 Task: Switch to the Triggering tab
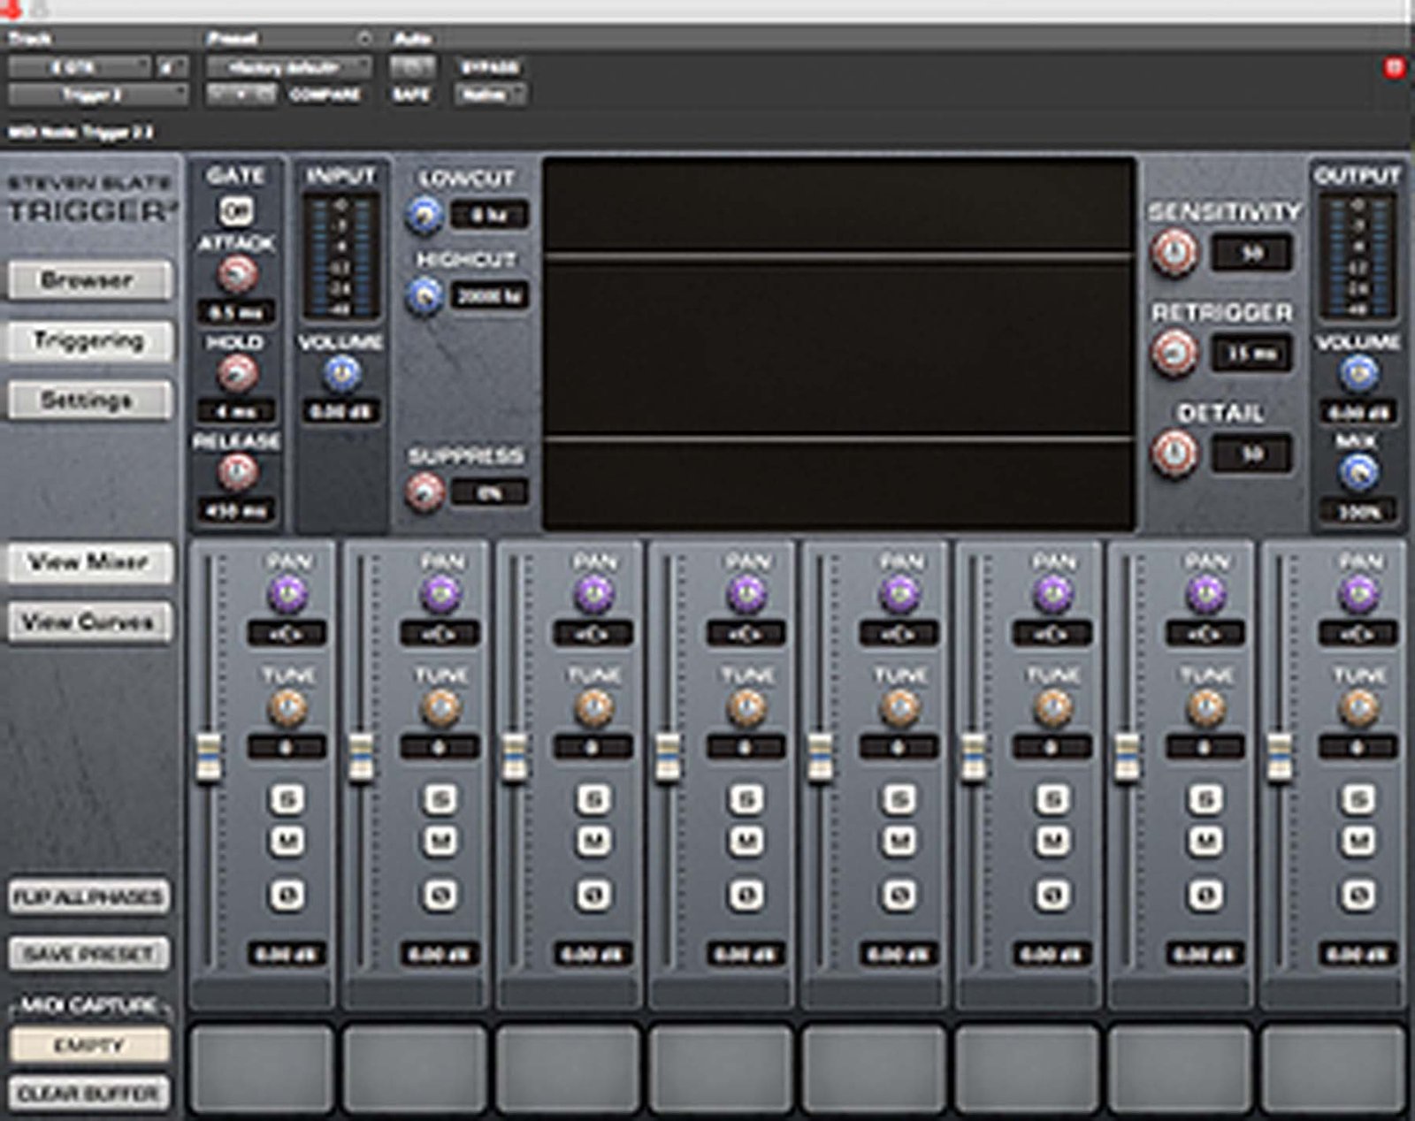[x=88, y=341]
